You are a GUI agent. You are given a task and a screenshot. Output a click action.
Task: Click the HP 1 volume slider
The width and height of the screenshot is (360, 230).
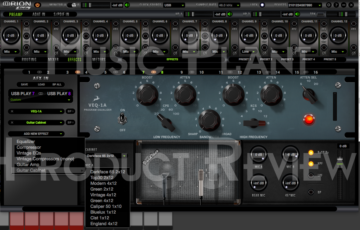click(x=199, y=14)
